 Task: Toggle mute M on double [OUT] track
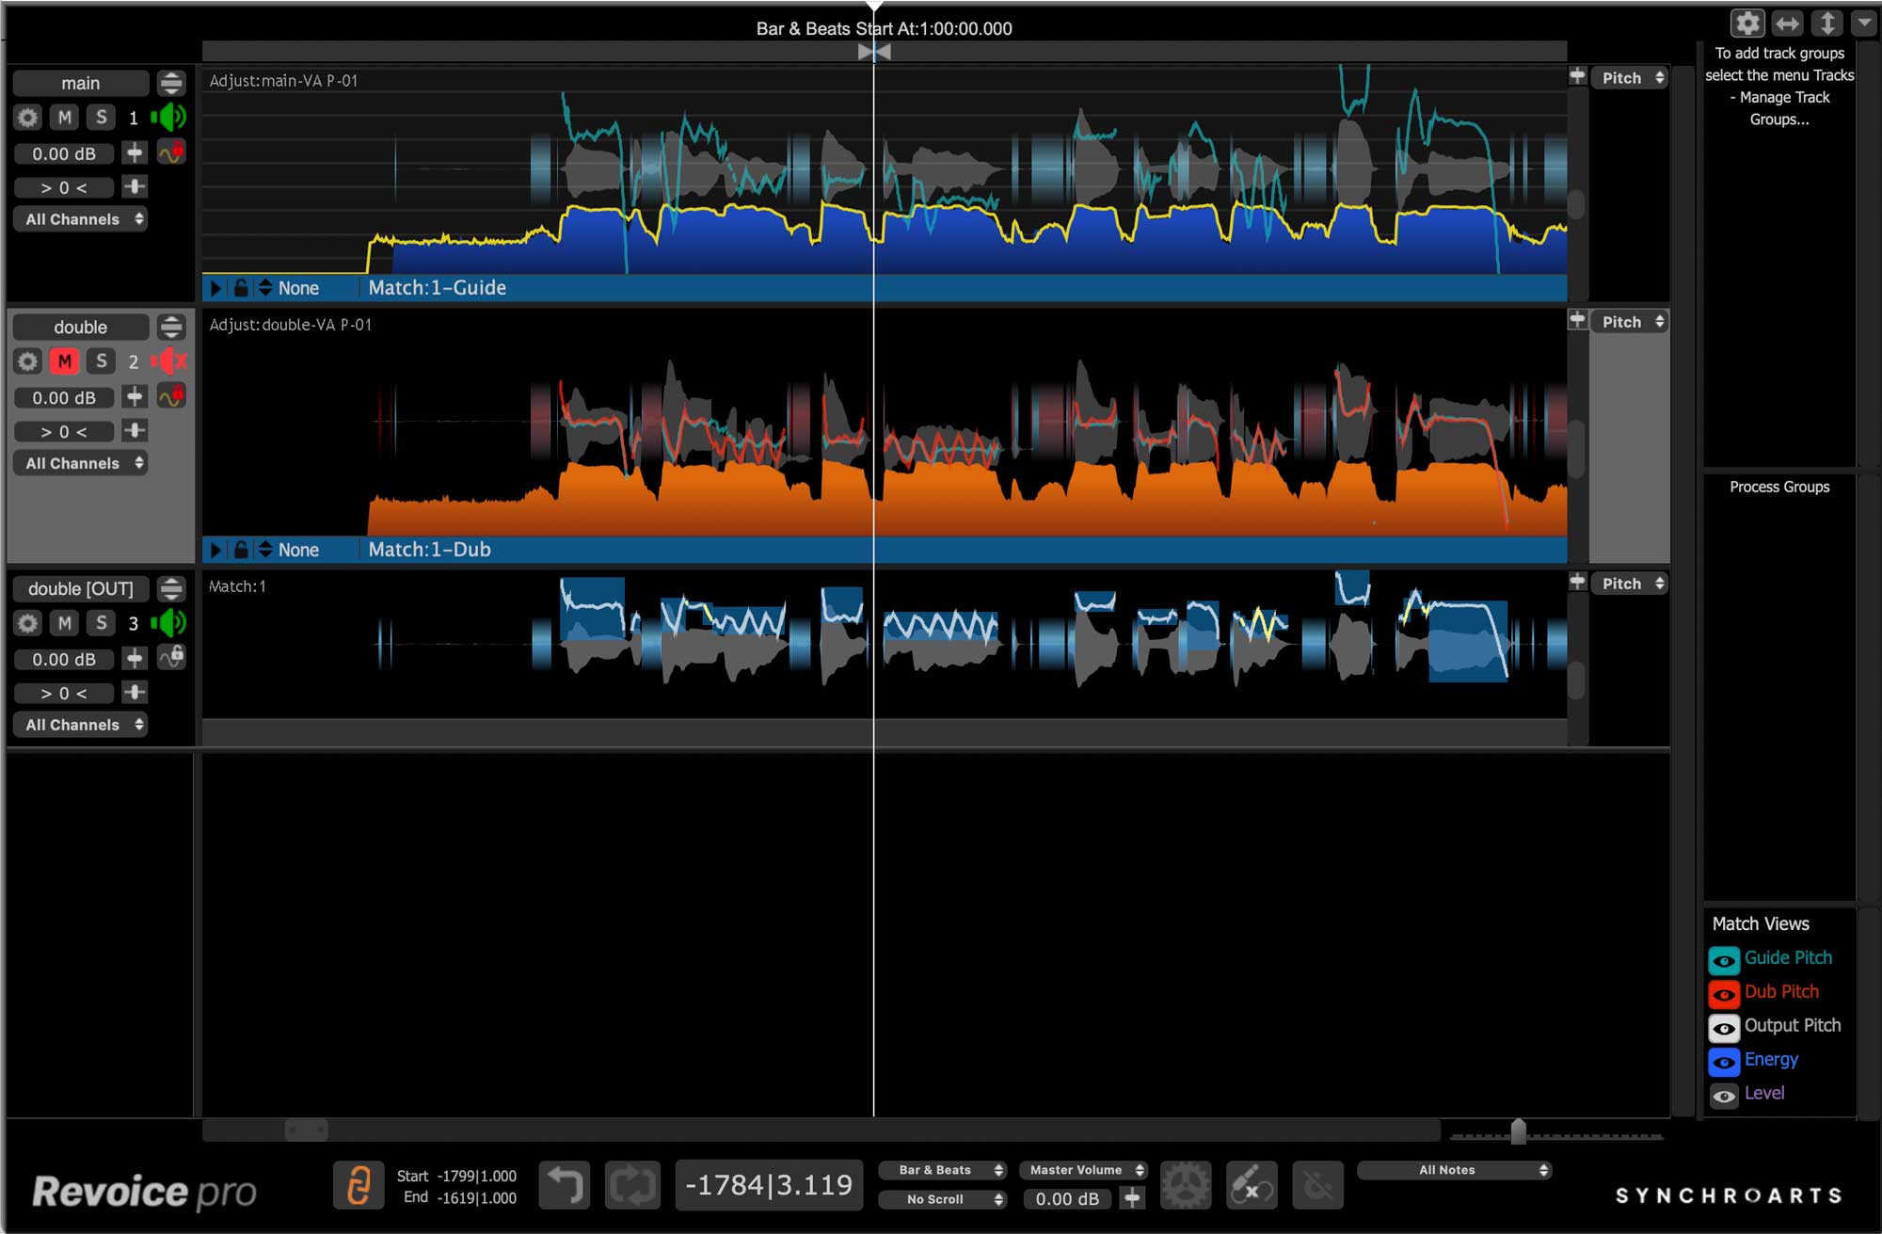pyautogui.click(x=65, y=623)
